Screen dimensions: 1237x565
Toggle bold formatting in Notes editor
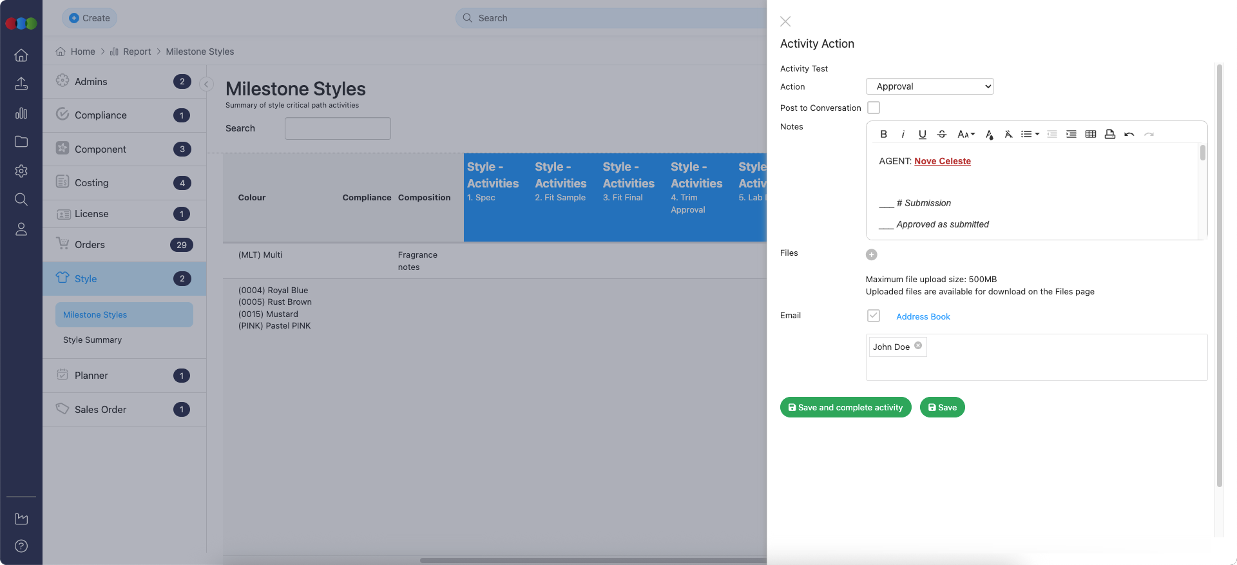tap(883, 134)
